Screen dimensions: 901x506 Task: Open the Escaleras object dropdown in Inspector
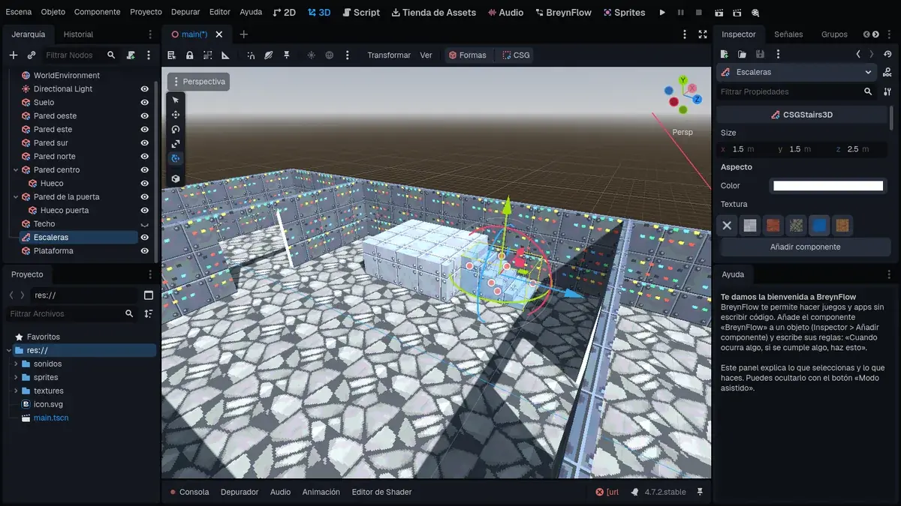pyautogui.click(x=797, y=72)
